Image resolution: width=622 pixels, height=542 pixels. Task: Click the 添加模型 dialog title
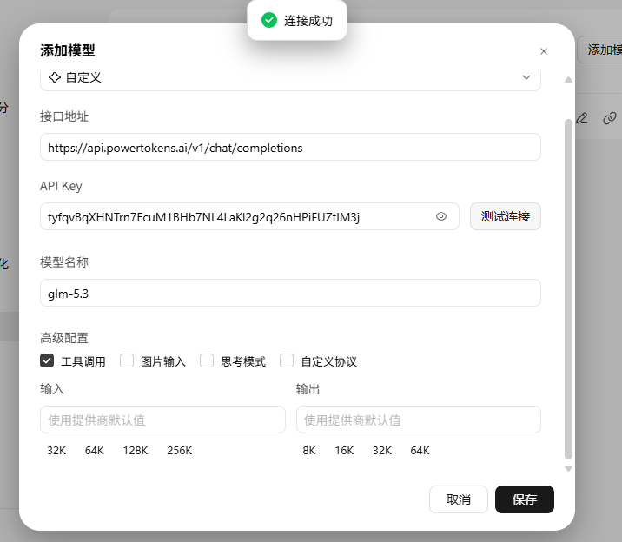click(x=68, y=50)
